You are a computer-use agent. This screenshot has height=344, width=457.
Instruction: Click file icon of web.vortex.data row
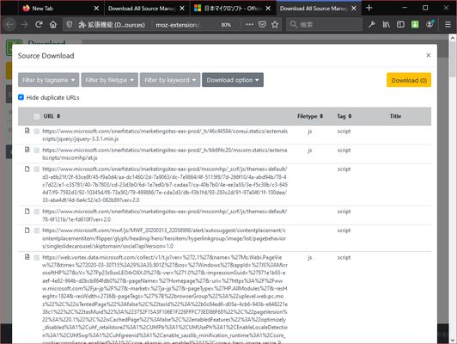(x=27, y=257)
